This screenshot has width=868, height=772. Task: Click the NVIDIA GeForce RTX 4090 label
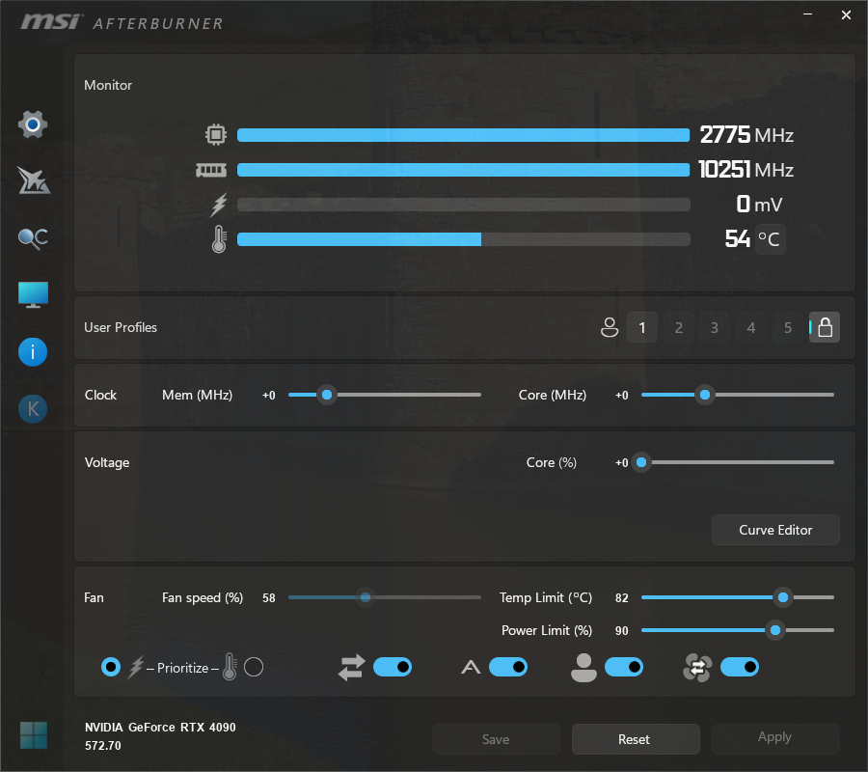point(160,728)
